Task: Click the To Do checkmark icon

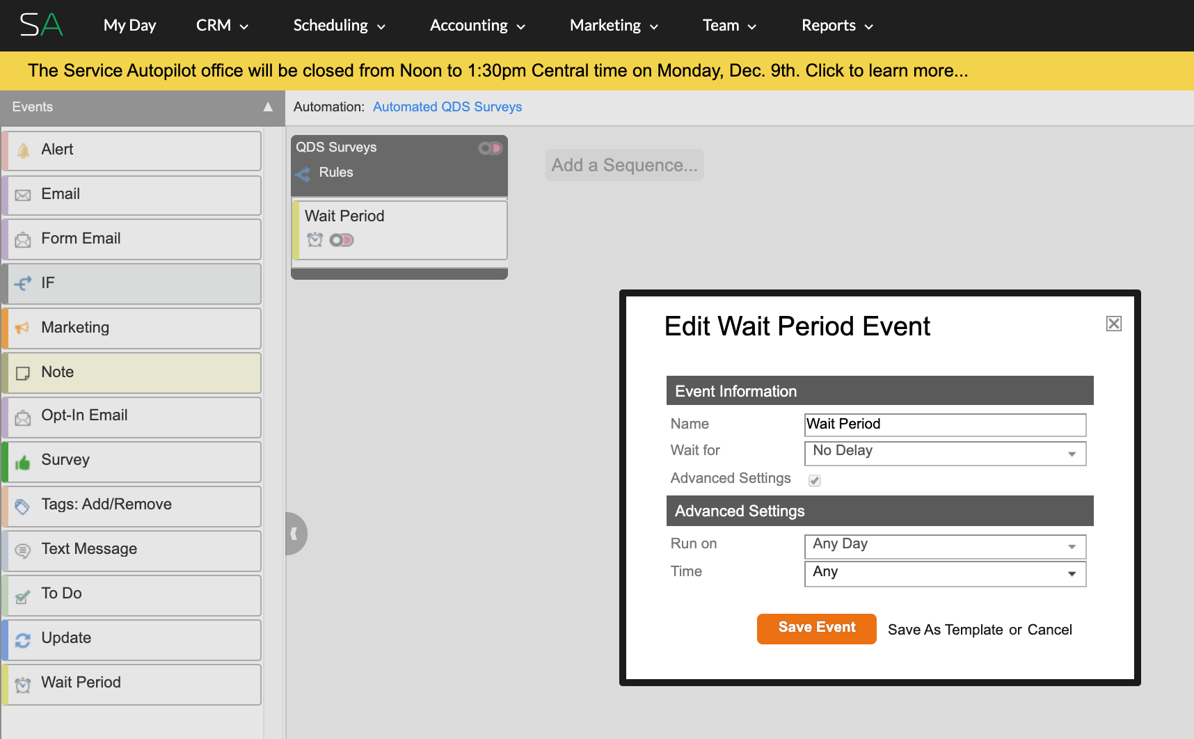Action: pyautogui.click(x=23, y=596)
